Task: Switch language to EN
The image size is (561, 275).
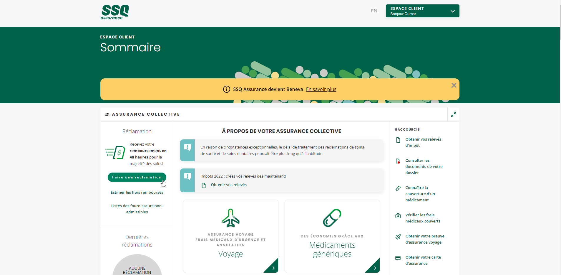Action: click(x=374, y=11)
